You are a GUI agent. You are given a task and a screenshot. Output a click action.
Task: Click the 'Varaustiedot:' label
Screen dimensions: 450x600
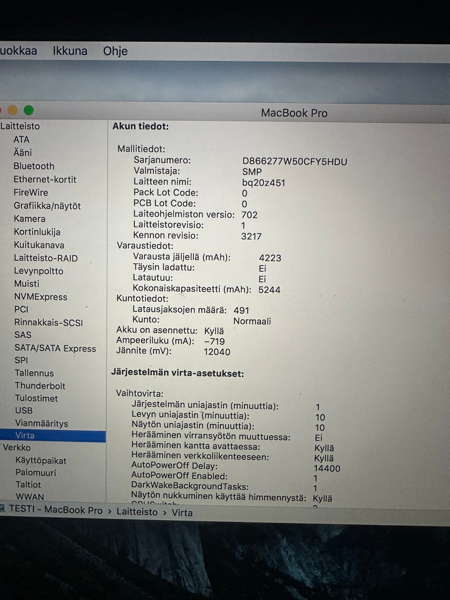point(145,246)
